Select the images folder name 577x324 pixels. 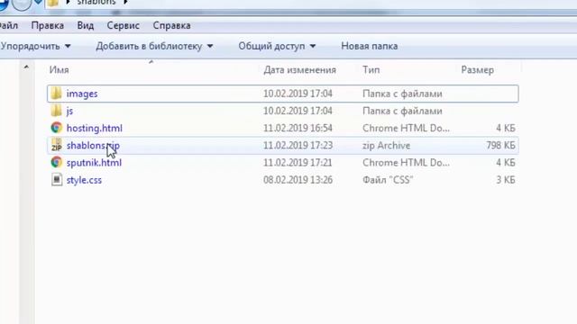82,94
